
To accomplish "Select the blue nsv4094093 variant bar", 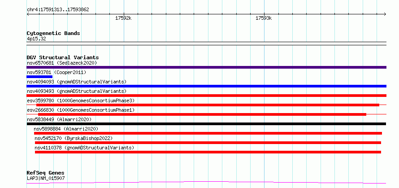I will click(x=206, y=86).
